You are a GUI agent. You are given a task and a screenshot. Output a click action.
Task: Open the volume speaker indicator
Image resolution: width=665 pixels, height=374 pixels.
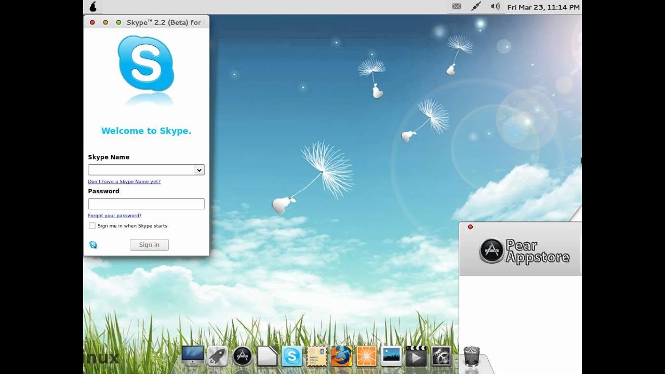tap(495, 7)
